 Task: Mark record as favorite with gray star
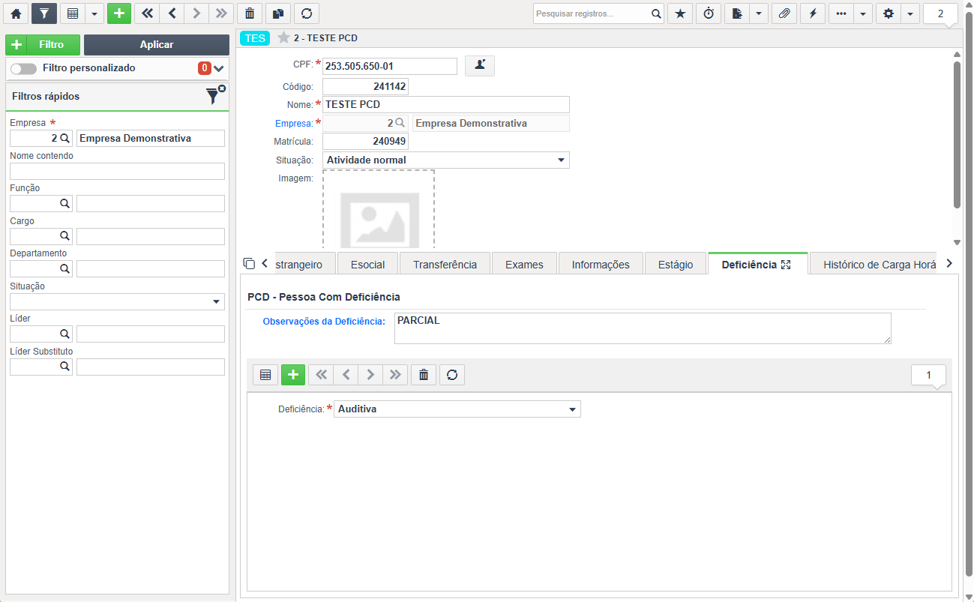[283, 37]
